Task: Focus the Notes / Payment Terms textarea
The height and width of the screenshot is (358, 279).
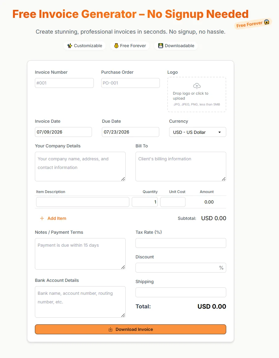Action: click(x=80, y=254)
